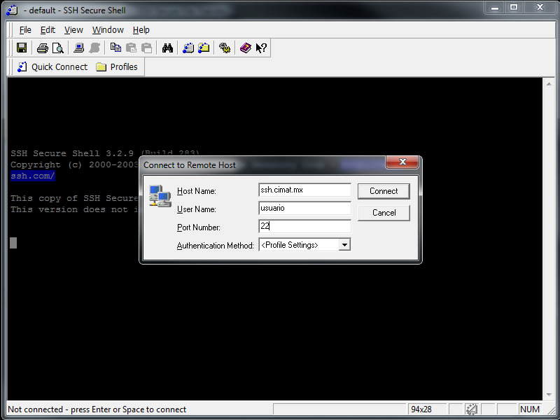Click the Connect button
The image size is (560, 420).
384,191
